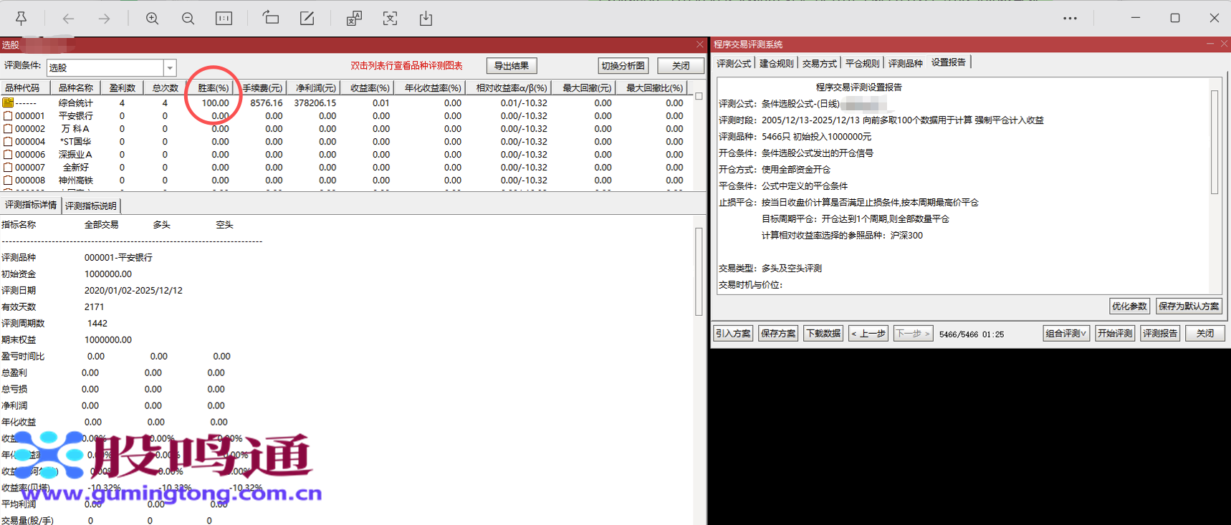Click the 优化参数 button
1231x525 pixels.
coord(1129,307)
